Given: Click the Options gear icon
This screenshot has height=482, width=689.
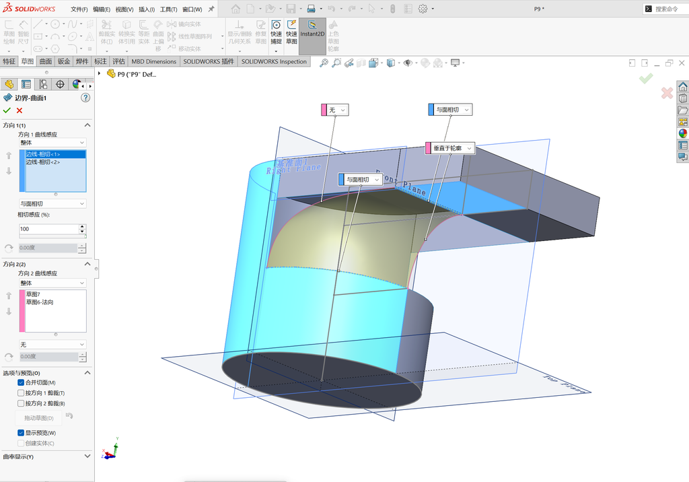Looking at the screenshot, I should point(423,8).
